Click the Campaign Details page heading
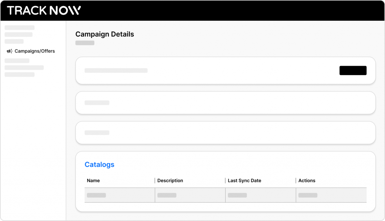The height and width of the screenshot is (221, 385). [105, 34]
